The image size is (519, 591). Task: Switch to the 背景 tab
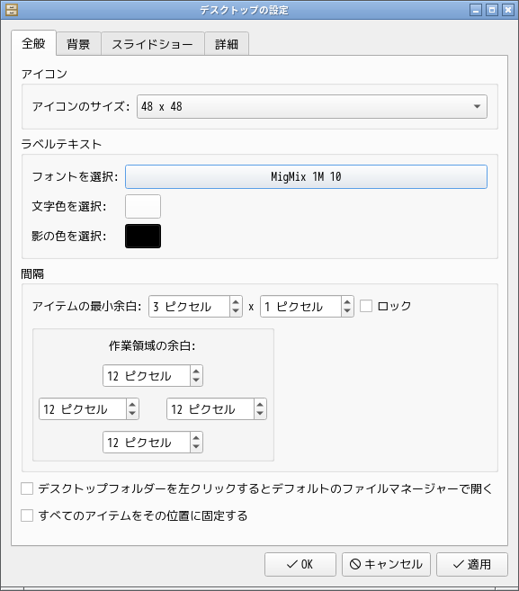(x=78, y=44)
